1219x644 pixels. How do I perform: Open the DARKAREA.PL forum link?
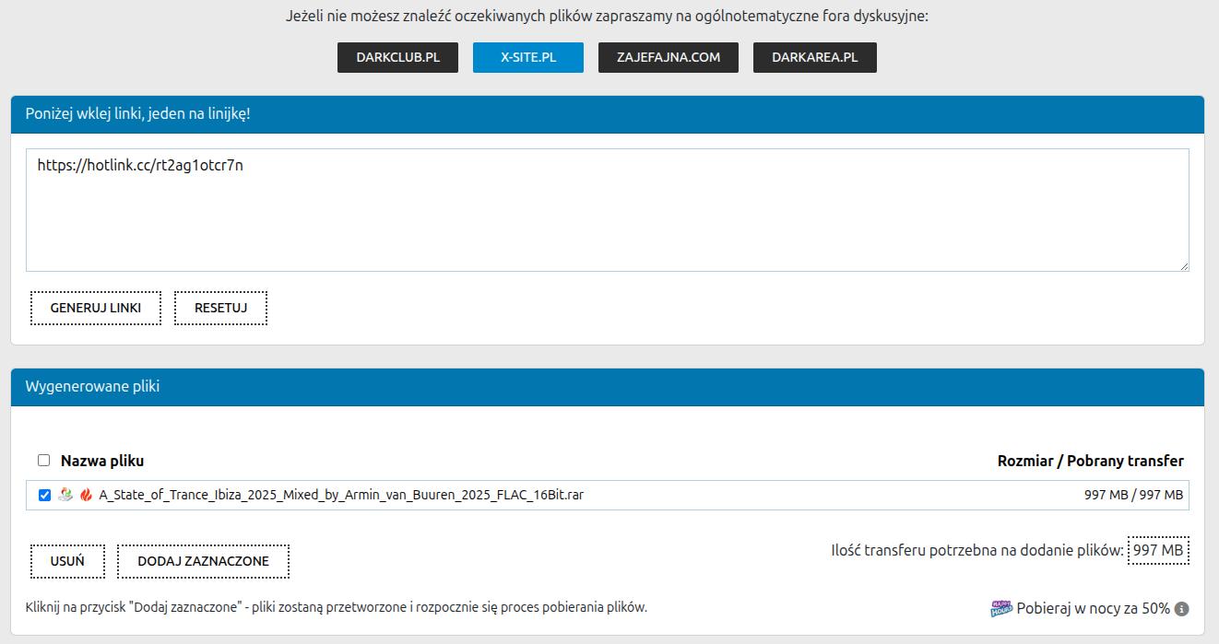click(814, 57)
